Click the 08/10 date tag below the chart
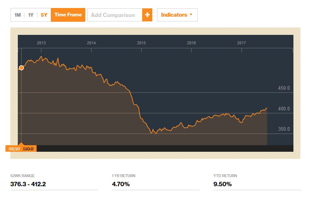This screenshot has width=309, height=200. [13, 148]
